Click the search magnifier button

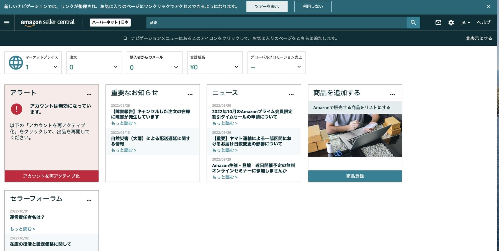(x=413, y=22)
